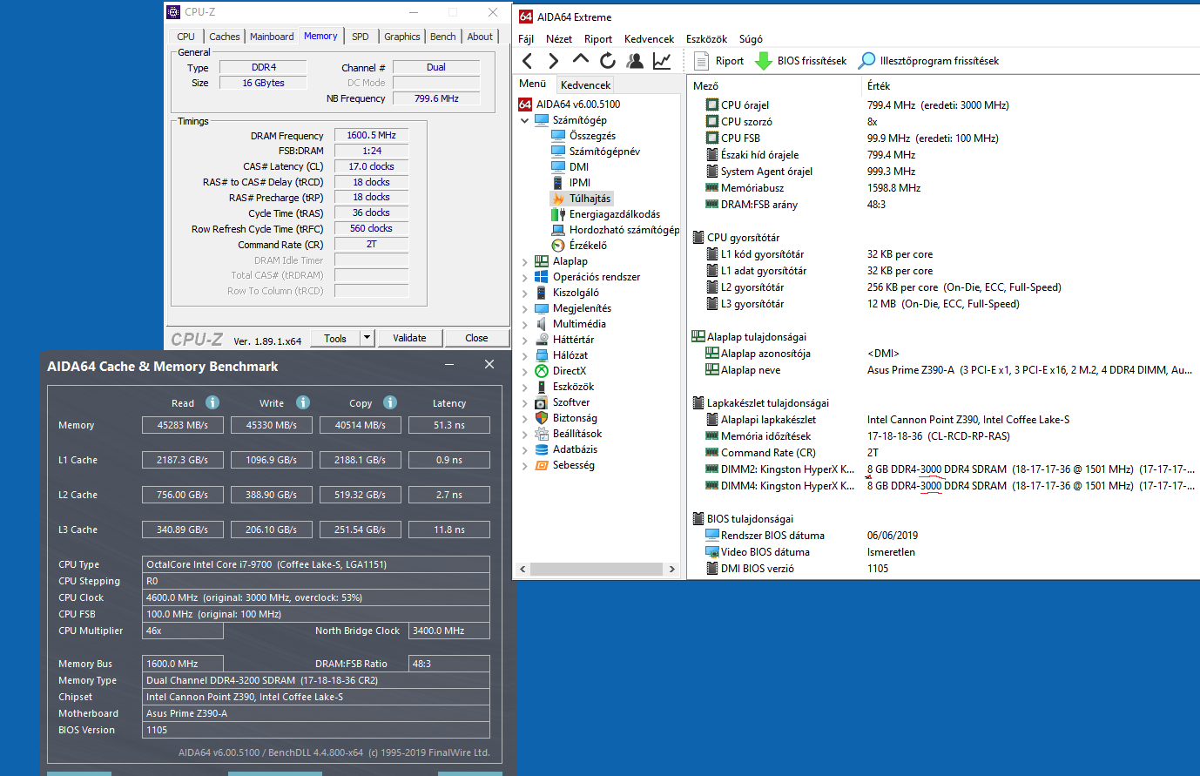Open the Riport menu
The width and height of the screenshot is (1200, 776).
tap(598, 39)
